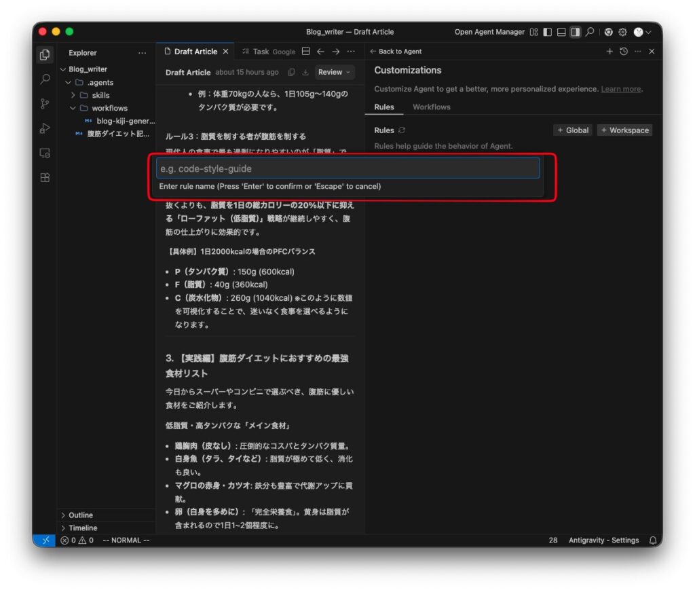Screen dimensions: 695x590
Task: Follow the Learn more link
Action: tap(620, 89)
